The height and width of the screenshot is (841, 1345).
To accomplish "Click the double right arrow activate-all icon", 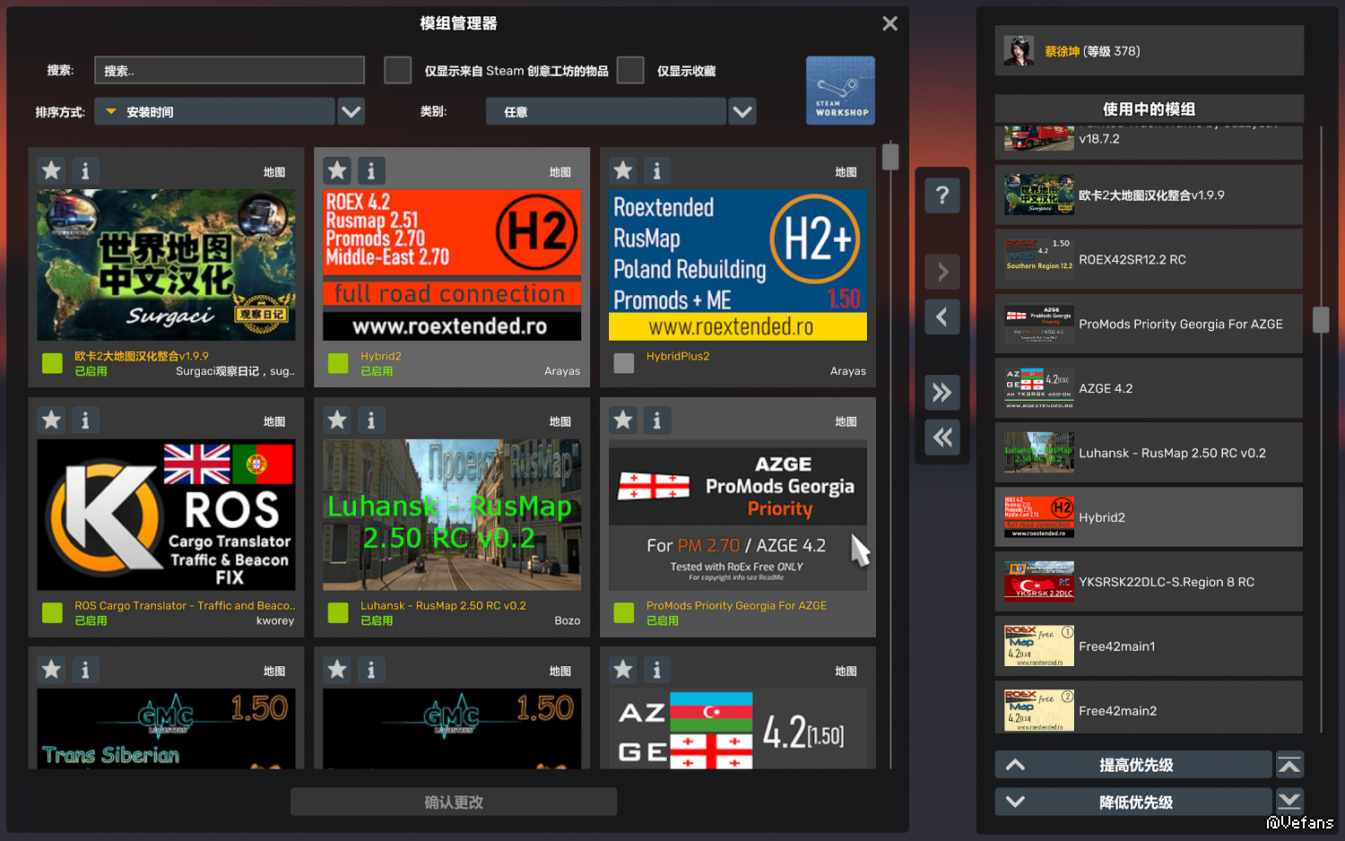I will pos(941,393).
